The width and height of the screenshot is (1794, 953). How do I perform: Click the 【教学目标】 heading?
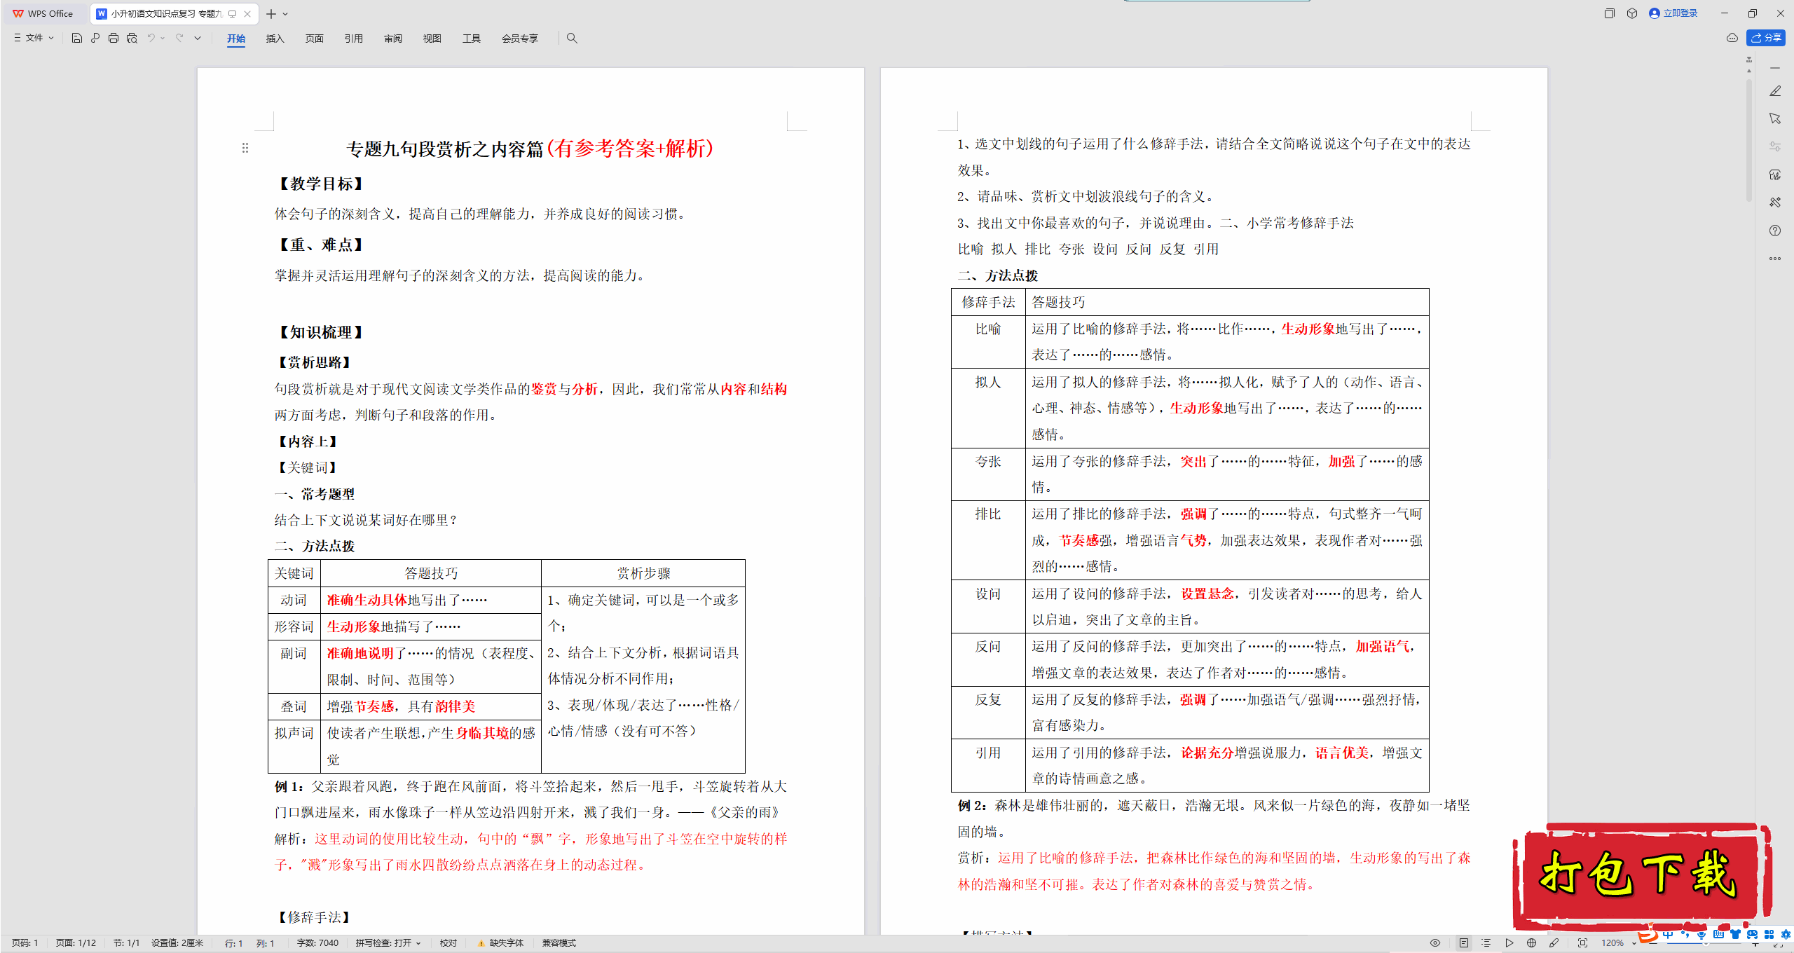[x=322, y=184]
